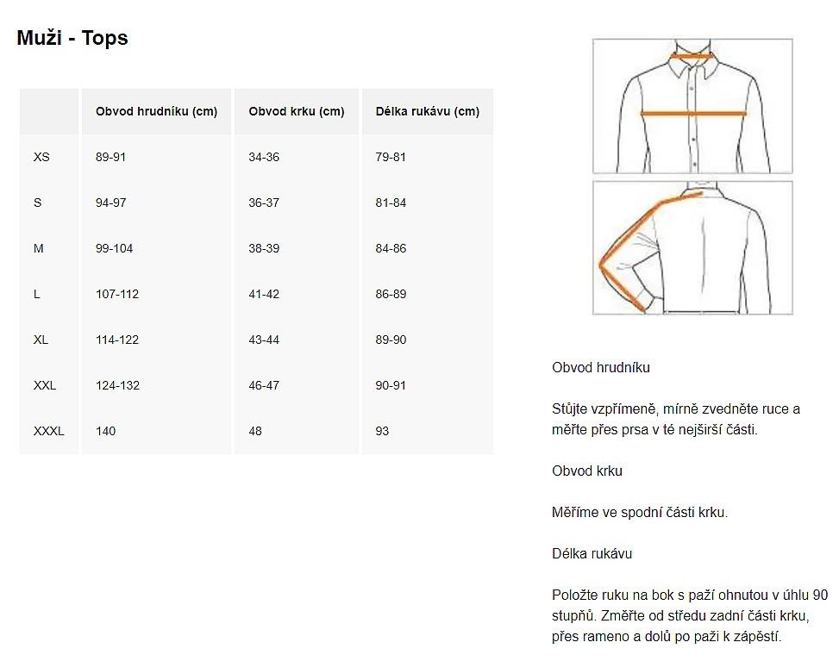The width and height of the screenshot is (839, 661).
Task: Click the 'Délka rukávu (cm)' column header
Action: point(428,111)
